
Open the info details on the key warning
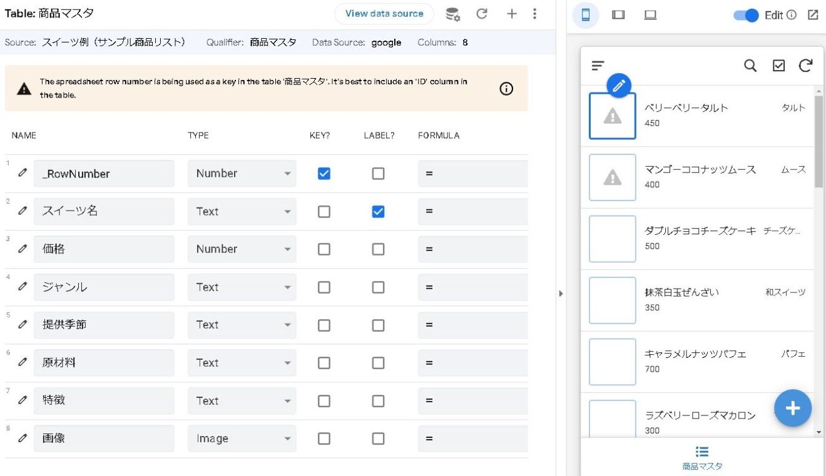coord(506,89)
